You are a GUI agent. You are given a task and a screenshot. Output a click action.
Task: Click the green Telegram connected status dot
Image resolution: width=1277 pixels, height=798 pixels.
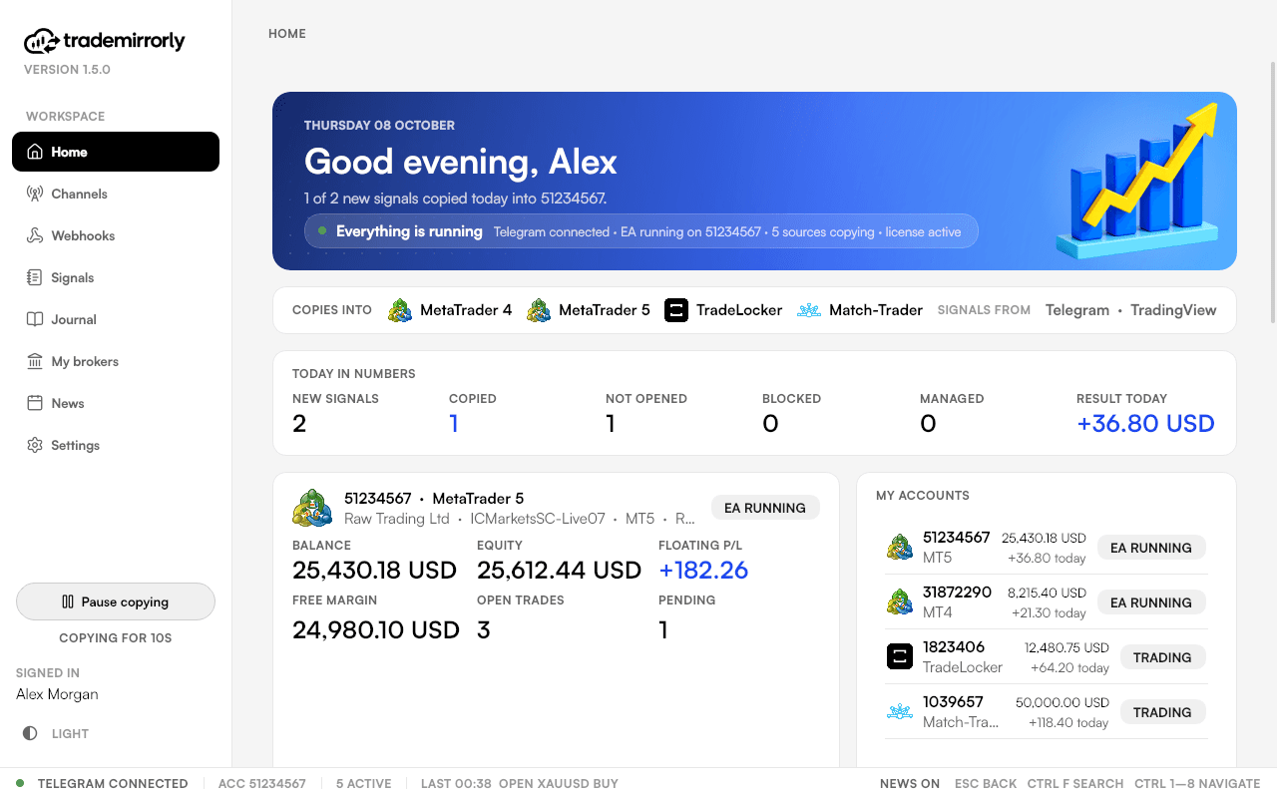20,783
